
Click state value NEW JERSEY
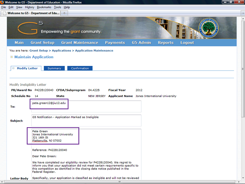coord(97,96)
